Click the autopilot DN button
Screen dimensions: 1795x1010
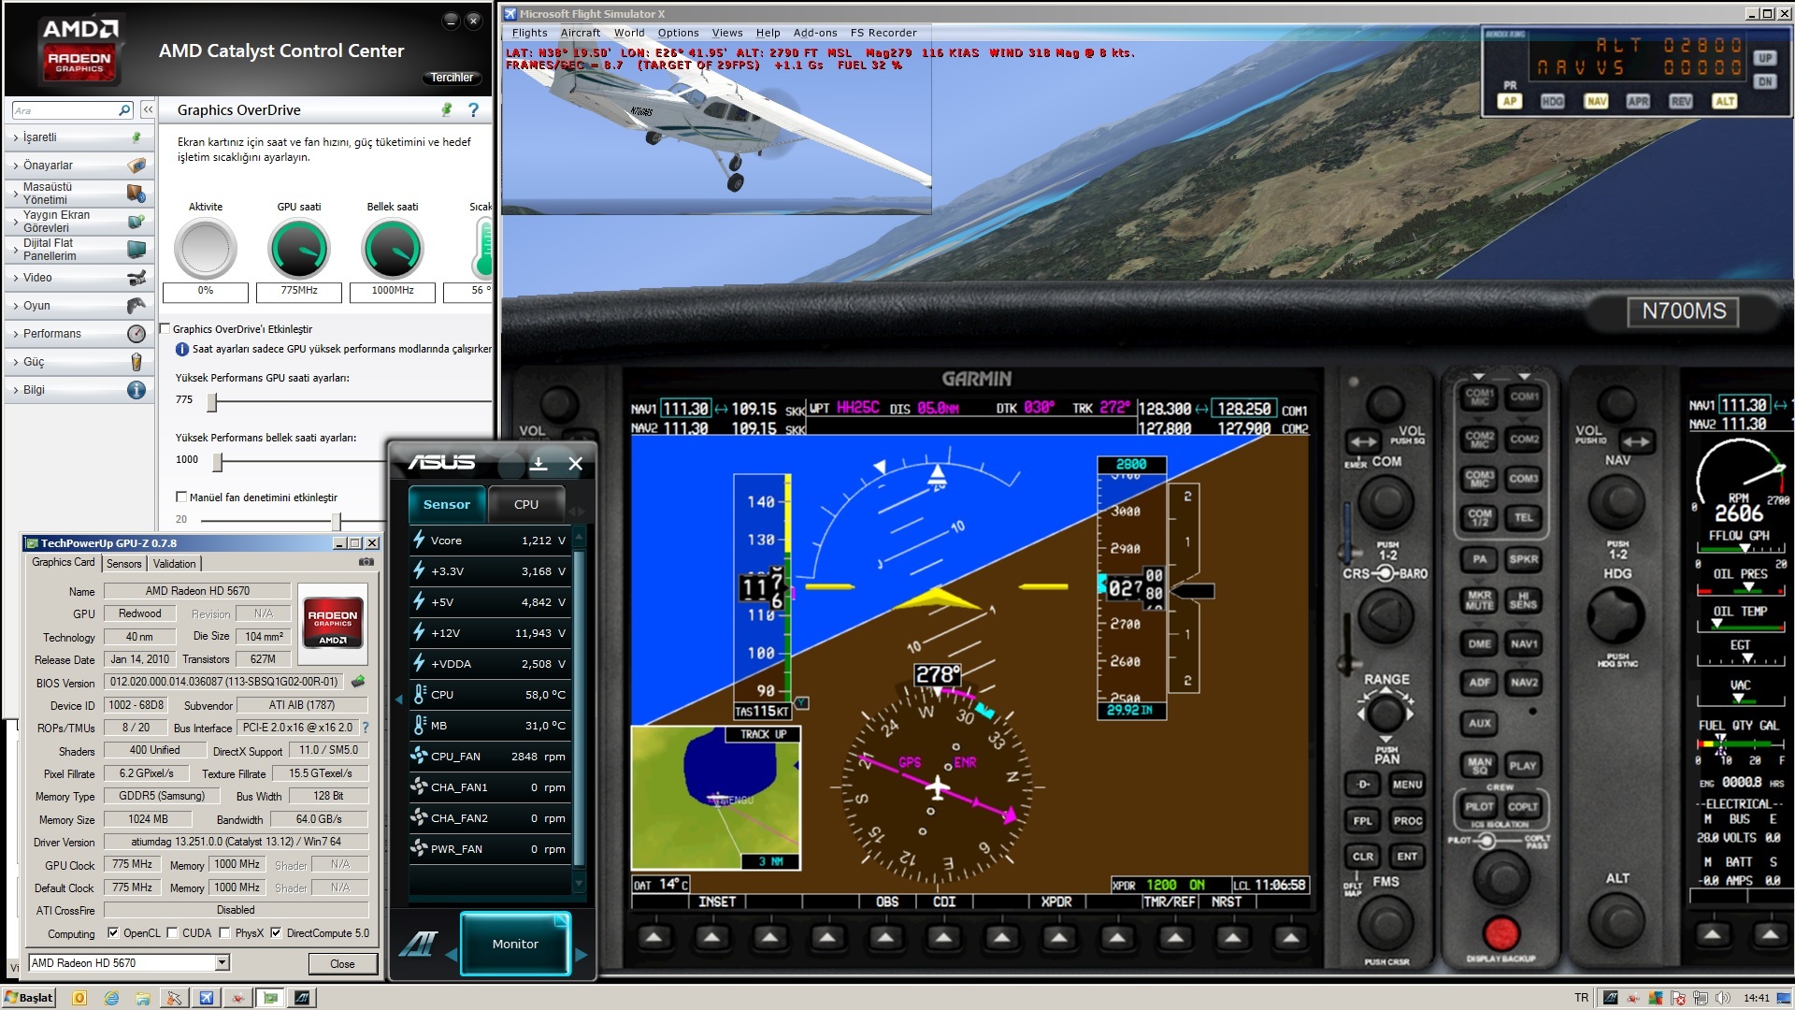tap(1764, 81)
